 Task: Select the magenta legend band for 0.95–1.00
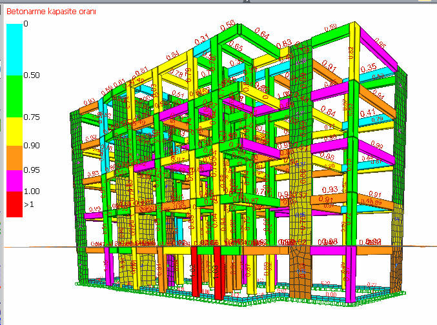(14, 181)
